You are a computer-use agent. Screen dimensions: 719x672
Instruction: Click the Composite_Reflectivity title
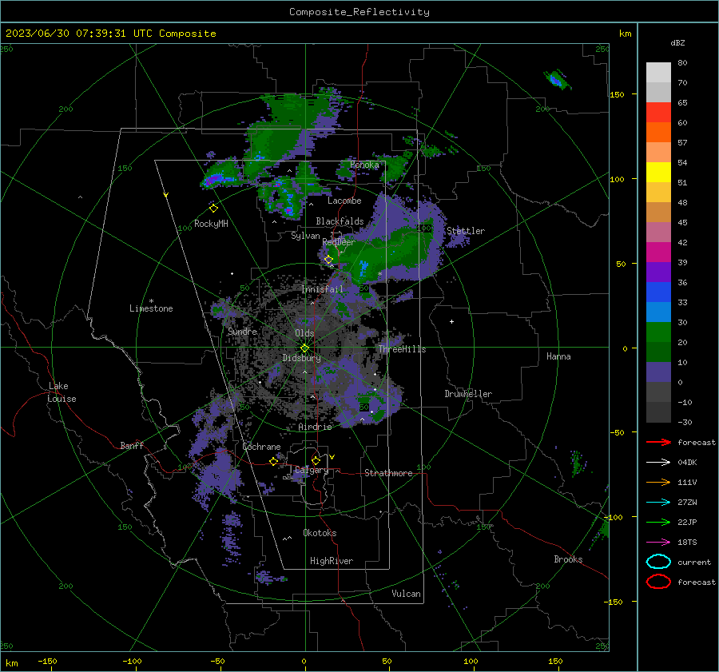(x=359, y=12)
